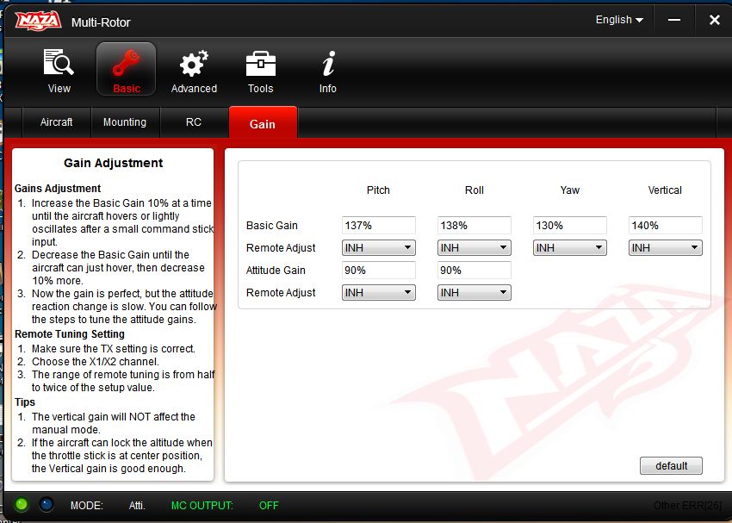The width and height of the screenshot is (732, 523).
Task: Open Vertical Remote Adjust dropdown
Action: click(x=665, y=248)
